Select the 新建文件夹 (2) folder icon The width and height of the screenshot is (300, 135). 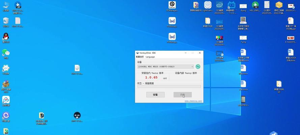(x=279, y=87)
